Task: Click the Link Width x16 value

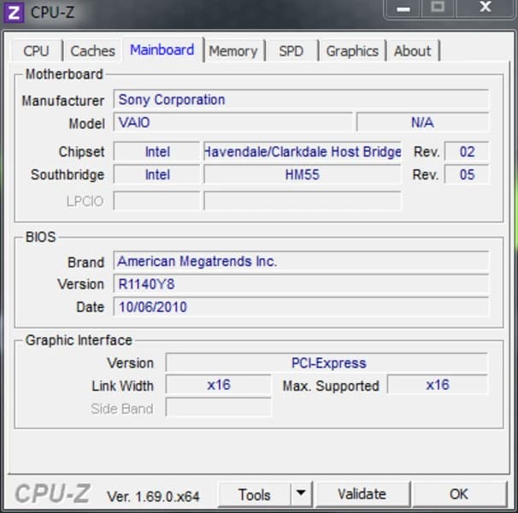Action: click(218, 385)
